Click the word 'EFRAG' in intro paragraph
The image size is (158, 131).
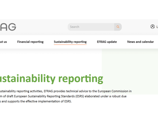coord(49,91)
